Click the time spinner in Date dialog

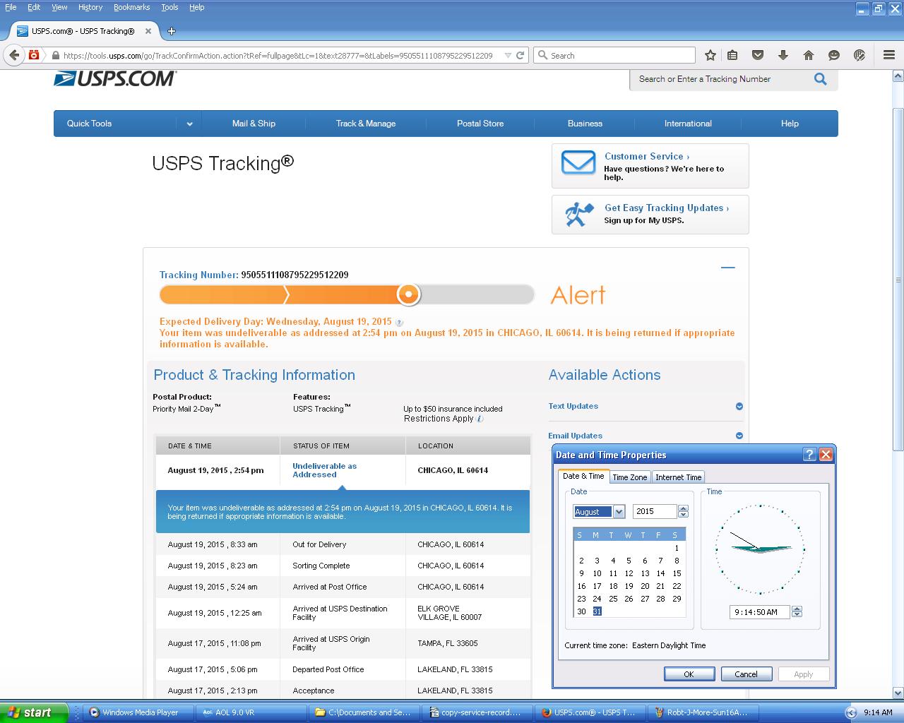pos(797,612)
